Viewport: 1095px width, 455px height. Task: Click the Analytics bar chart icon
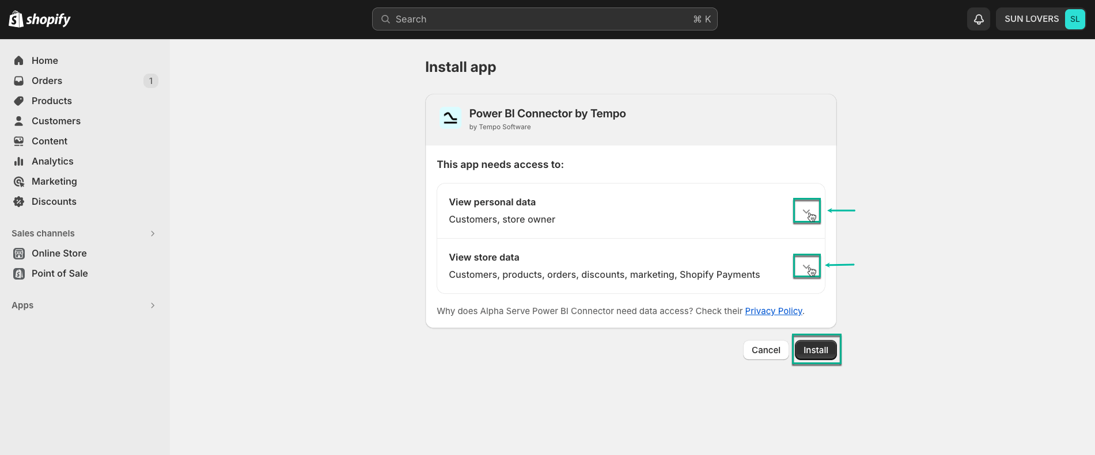coord(19,161)
